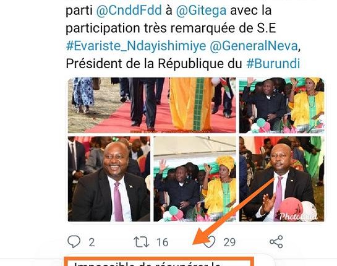The height and width of the screenshot is (266, 337).
Task: Tap the orange-bordered error message box
Action: tap(160, 261)
